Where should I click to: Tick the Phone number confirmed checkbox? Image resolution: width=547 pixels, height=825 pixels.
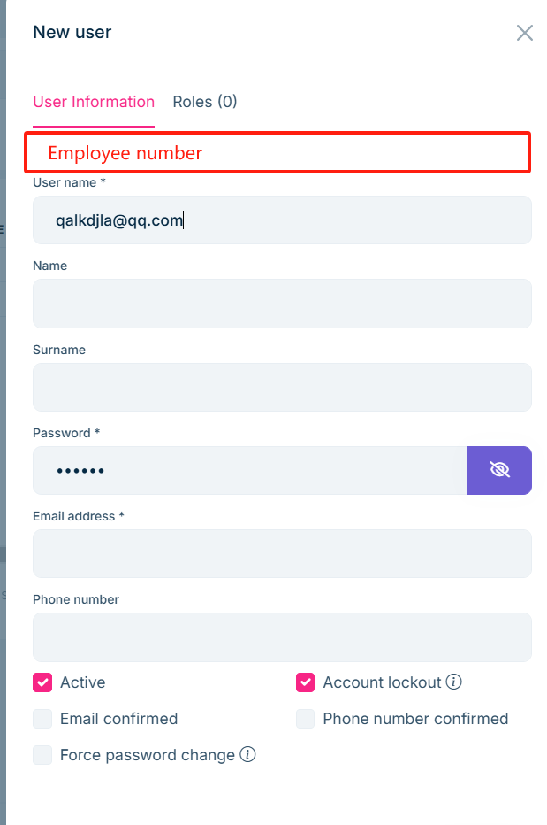[x=306, y=719]
